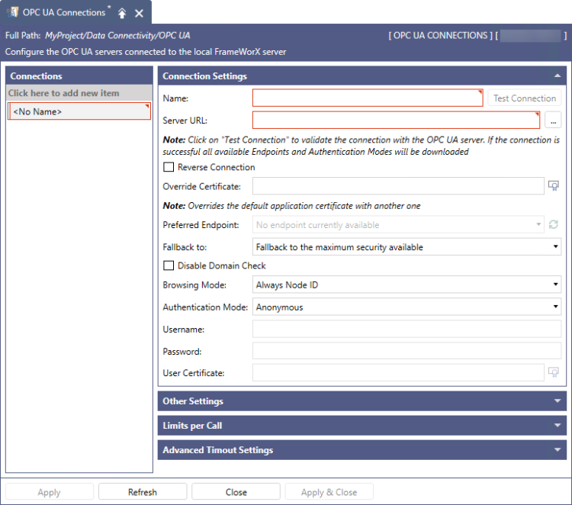Image resolution: width=572 pixels, height=505 pixels.
Task: Click the OPC UA Connections tab icon
Action: 13,12
